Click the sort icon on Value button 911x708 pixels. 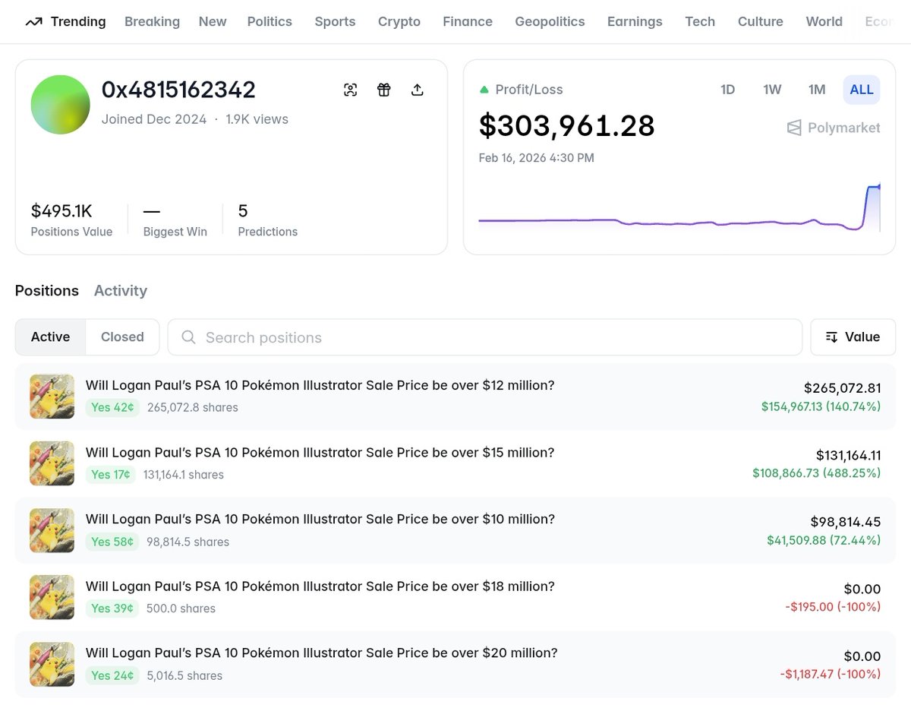(831, 337)
